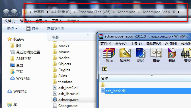This screenshot has height=112, width=191.
Task: Expand the arrow after Program Files (x86)
Action: 114,12
